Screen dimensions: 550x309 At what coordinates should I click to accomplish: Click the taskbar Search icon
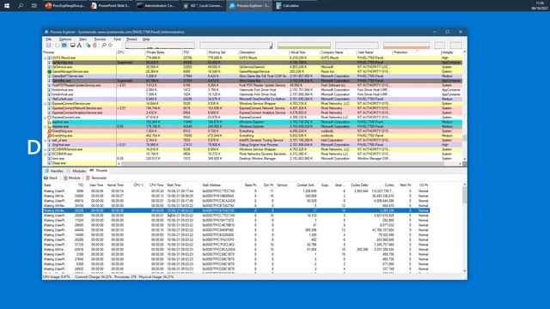[21, 6]
